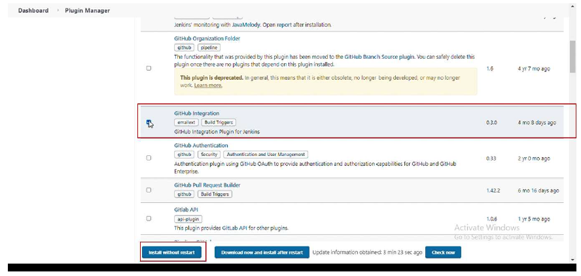The width and height of the screenshot is (581, 276).
Task: Click version 1.42.2 text
Action: [x=493, y=191]
